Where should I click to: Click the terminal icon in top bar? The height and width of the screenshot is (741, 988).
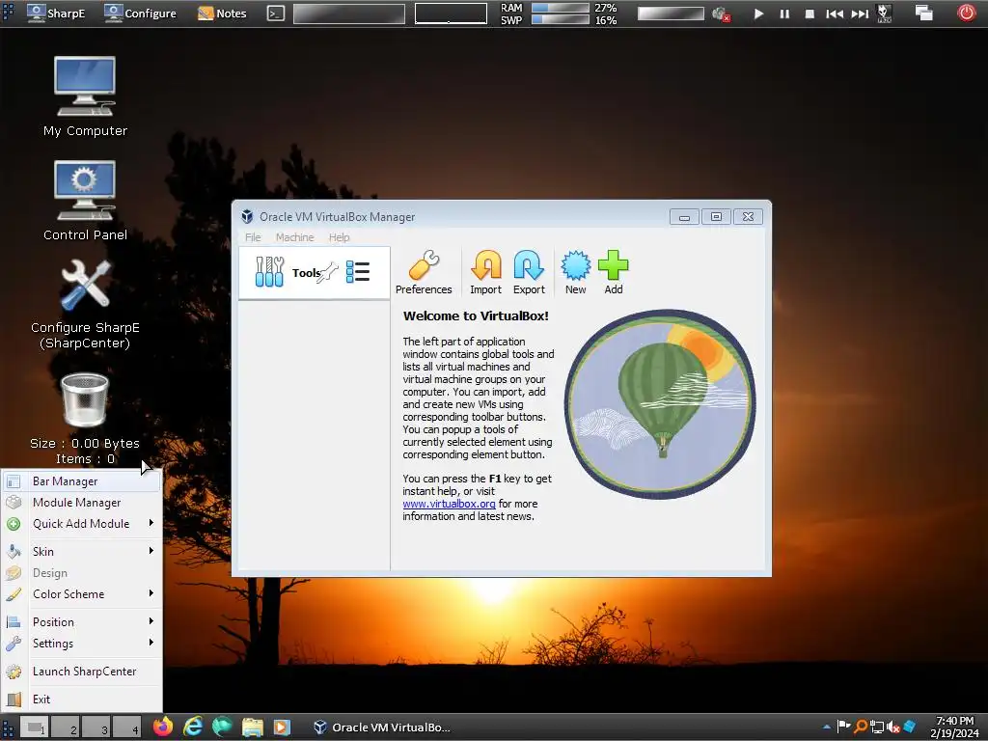click(x=275, y=14)
